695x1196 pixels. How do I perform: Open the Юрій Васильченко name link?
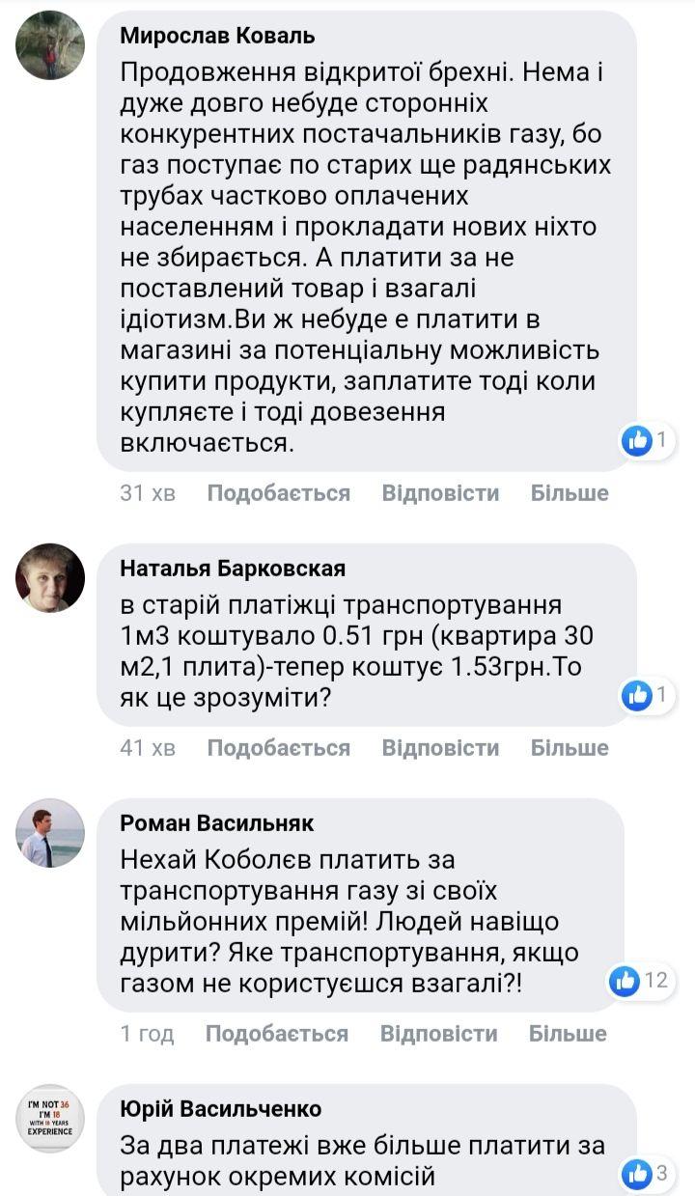pyautogui.click(x=220, y=1109)
